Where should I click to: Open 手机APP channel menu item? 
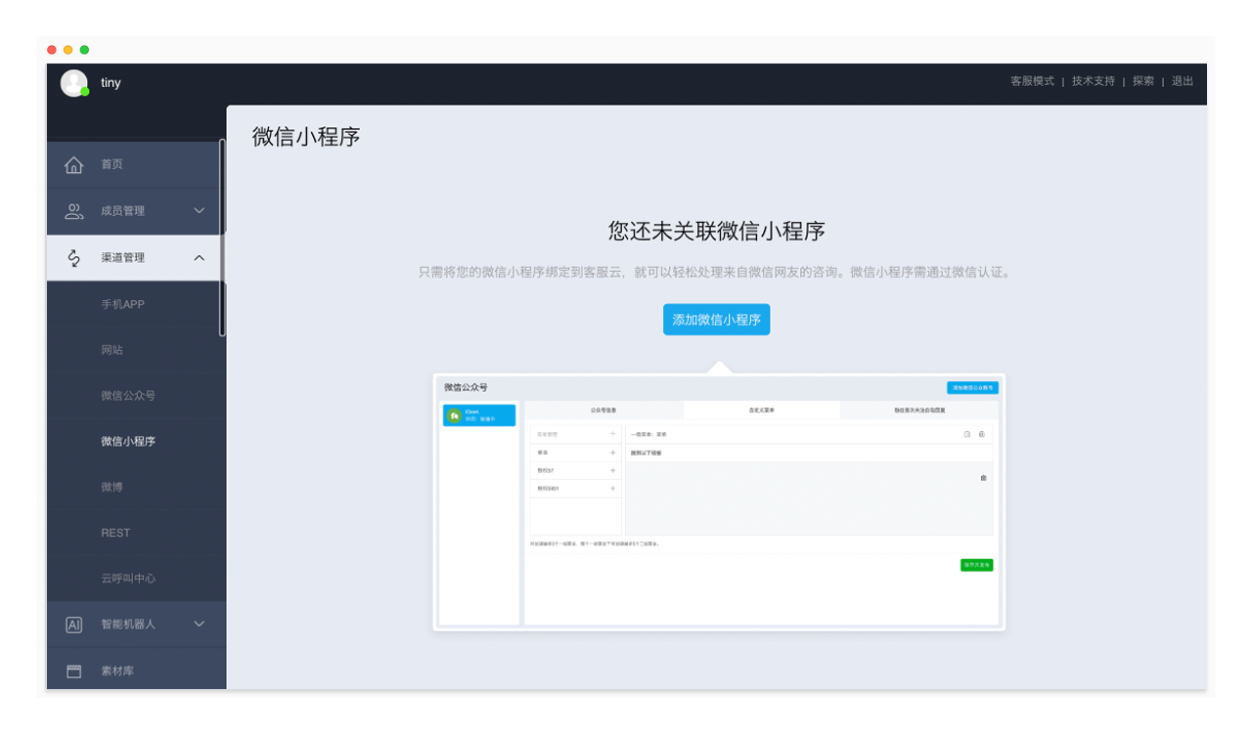point(122,304)
